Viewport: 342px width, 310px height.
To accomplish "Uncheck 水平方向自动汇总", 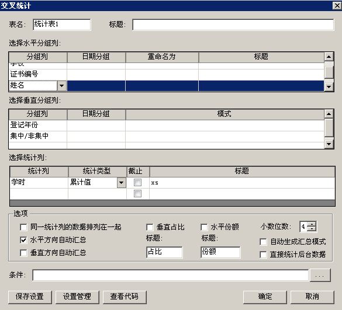I will click(x=23, y=240).
